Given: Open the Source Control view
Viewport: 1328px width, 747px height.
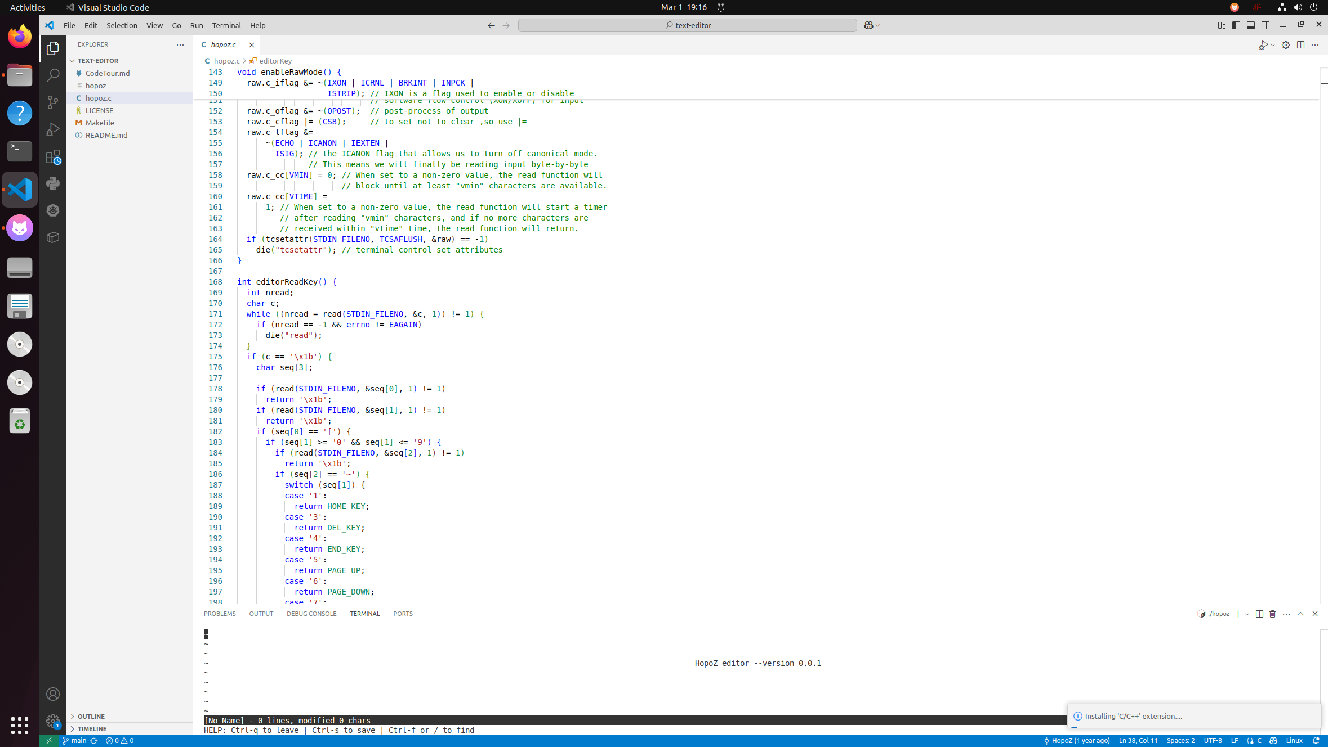Looking at the screenshot, I should [x=53, y=102].
